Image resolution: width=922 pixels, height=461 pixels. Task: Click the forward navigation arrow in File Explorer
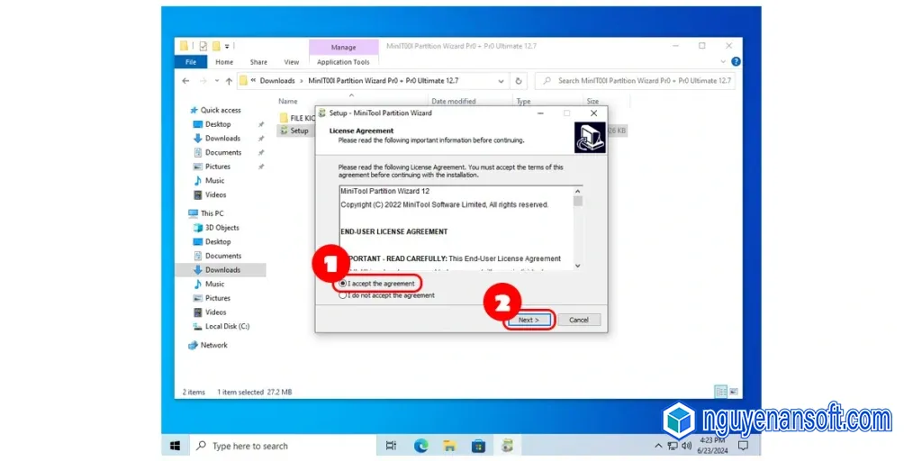(x=203, y=81)
